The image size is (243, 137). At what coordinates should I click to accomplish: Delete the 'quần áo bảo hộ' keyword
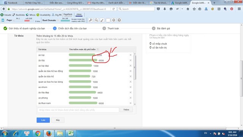131,76
